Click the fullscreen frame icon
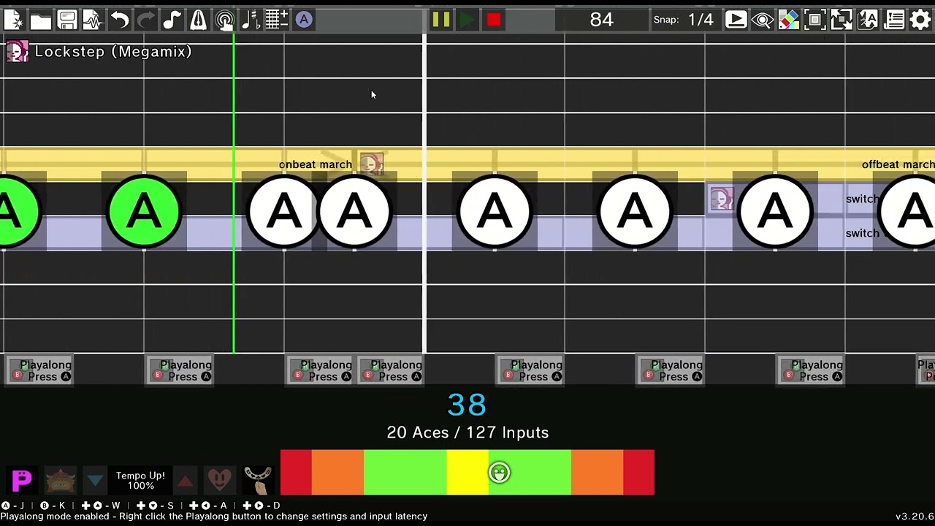This screenshot has width=935, height=526. pos(814,20)
